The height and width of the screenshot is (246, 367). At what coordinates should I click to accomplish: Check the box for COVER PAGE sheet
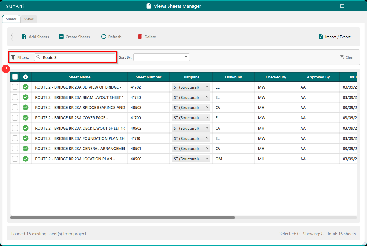[15, 118]
